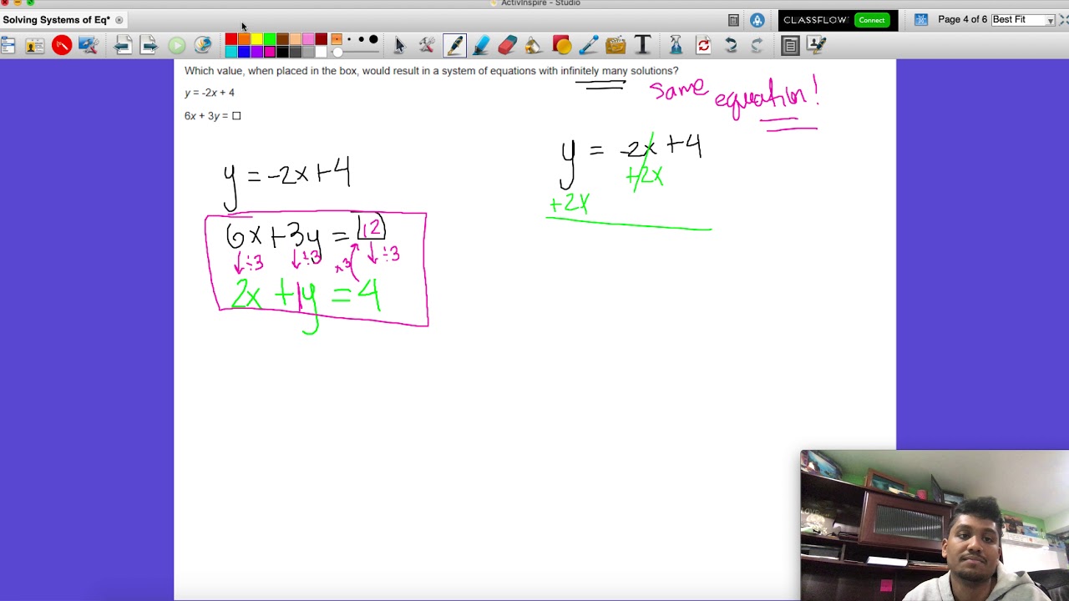Go to the previous page

click(123, 45)
